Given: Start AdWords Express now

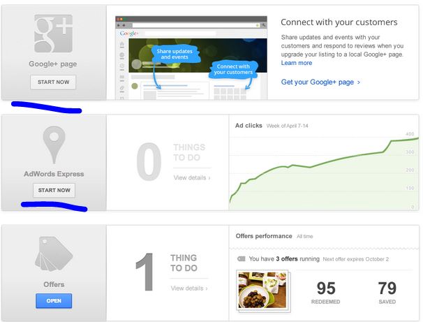Looking at the screenshot, I should pyautogui.click(x=54, y=190).
